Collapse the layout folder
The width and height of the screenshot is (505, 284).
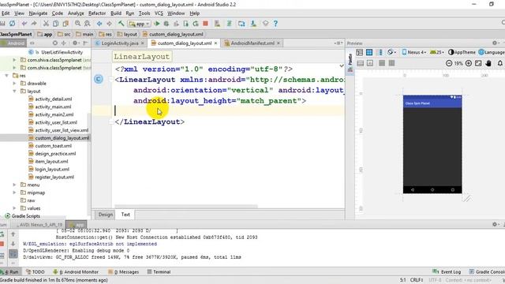pos(14,92)
